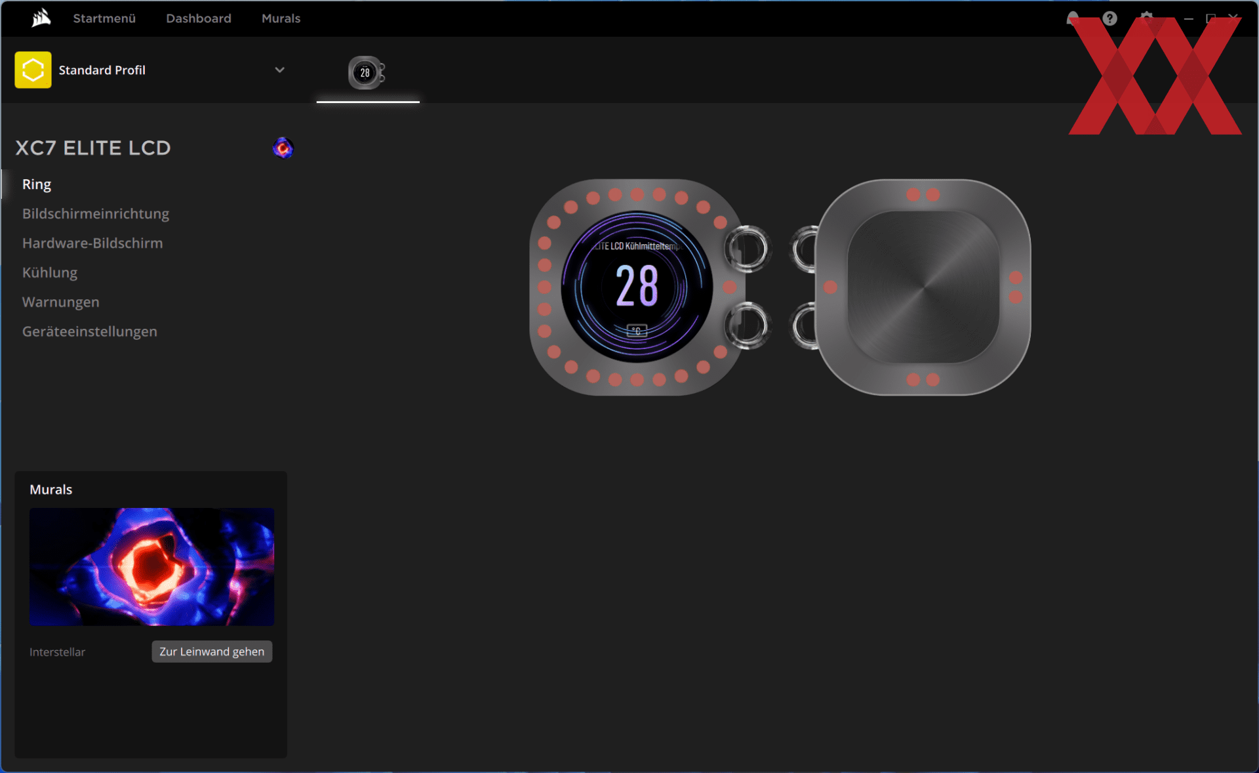The height and width of the screenshot is (773, 1259).
Task: Click the Murals panel heading
Action: coord(51,490)
